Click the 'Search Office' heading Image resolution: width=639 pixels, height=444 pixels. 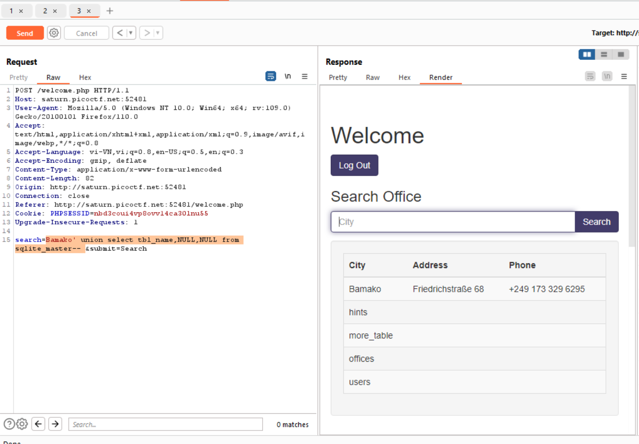click(376, 196)
